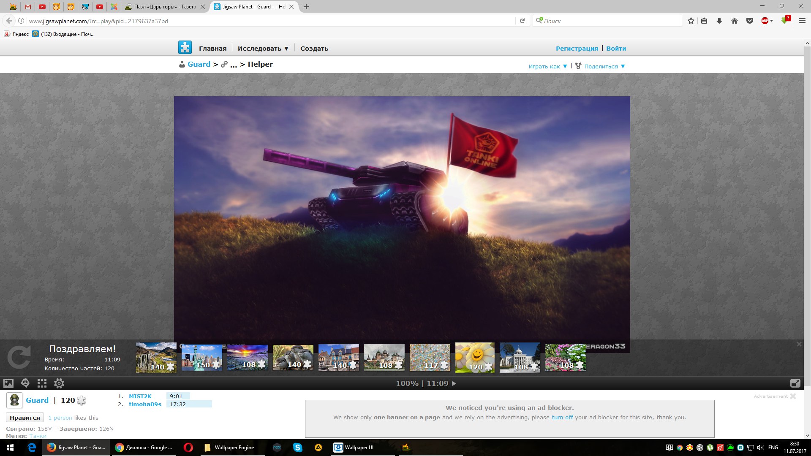
Task: Open Skype from the taskbar
Action: (298, 448)
